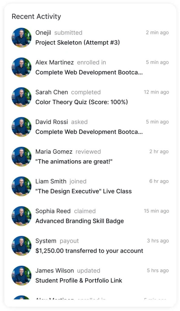
Task: Open Project Skeleton (Attempt #3)
Action: [78, 43]
